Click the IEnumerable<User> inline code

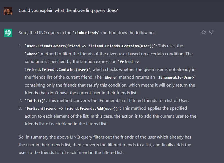pos(176,78)
